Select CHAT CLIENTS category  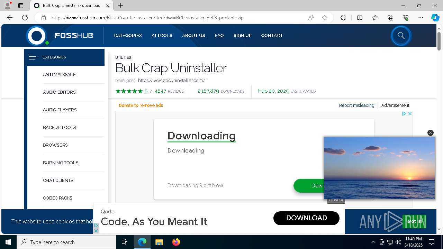pos(58,181)
